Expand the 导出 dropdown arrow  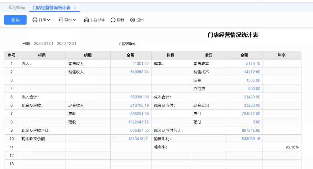[x=74, y=20]
